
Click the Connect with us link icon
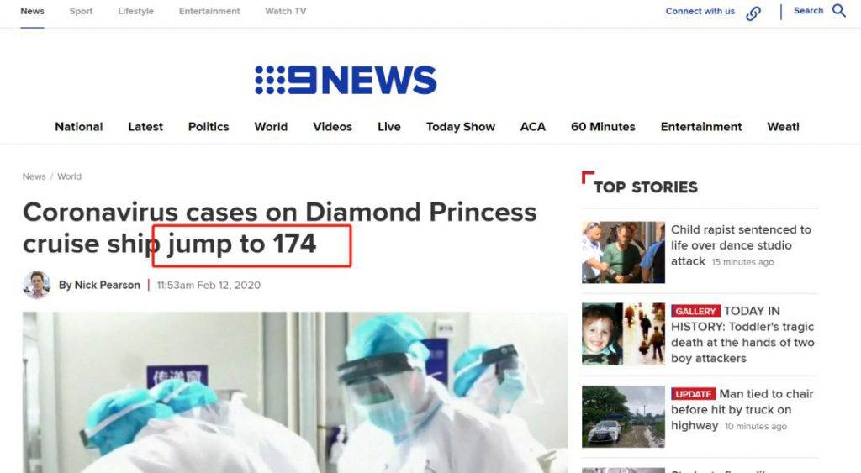point(753,13)
